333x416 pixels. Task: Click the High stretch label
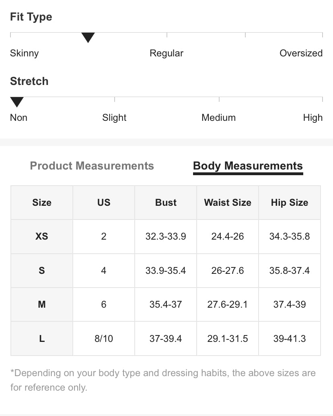312,118
